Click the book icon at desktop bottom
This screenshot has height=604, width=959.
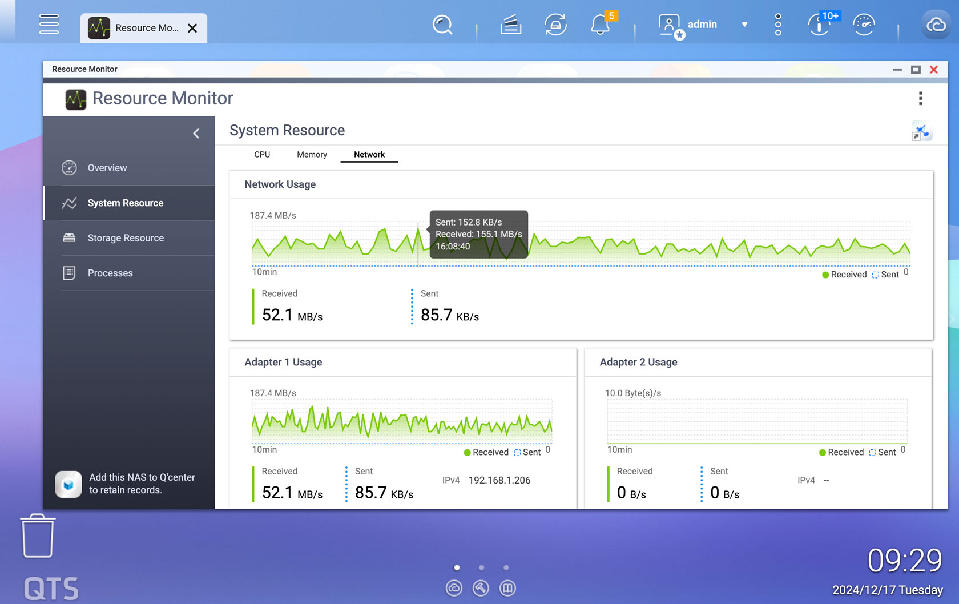tap(507, 588)
